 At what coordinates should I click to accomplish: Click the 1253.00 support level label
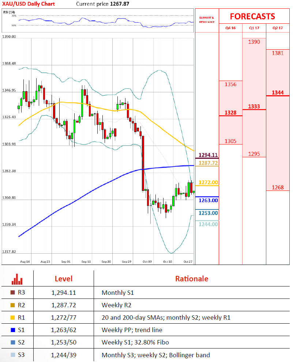click(x=208, y=213)
